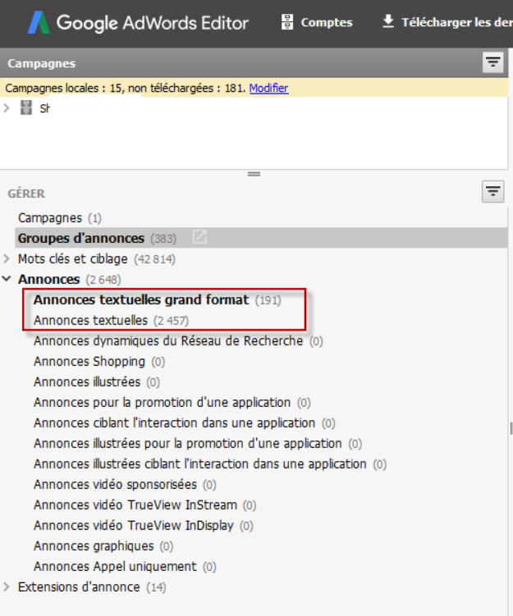Select Annonces textuelles (2 457)
This screenshot has height=616, width=513.
tap(112, 321)
